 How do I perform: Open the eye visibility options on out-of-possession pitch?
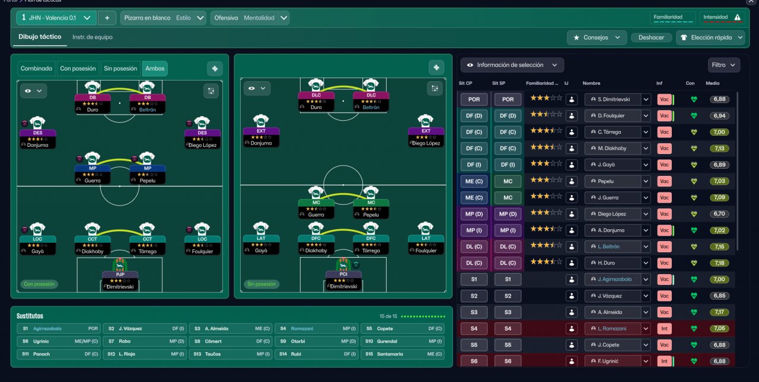tap(257, 88)
